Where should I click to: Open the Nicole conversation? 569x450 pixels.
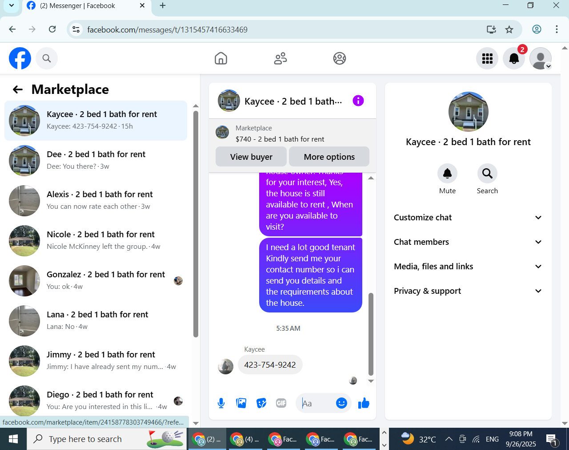[x=96, y=241]
